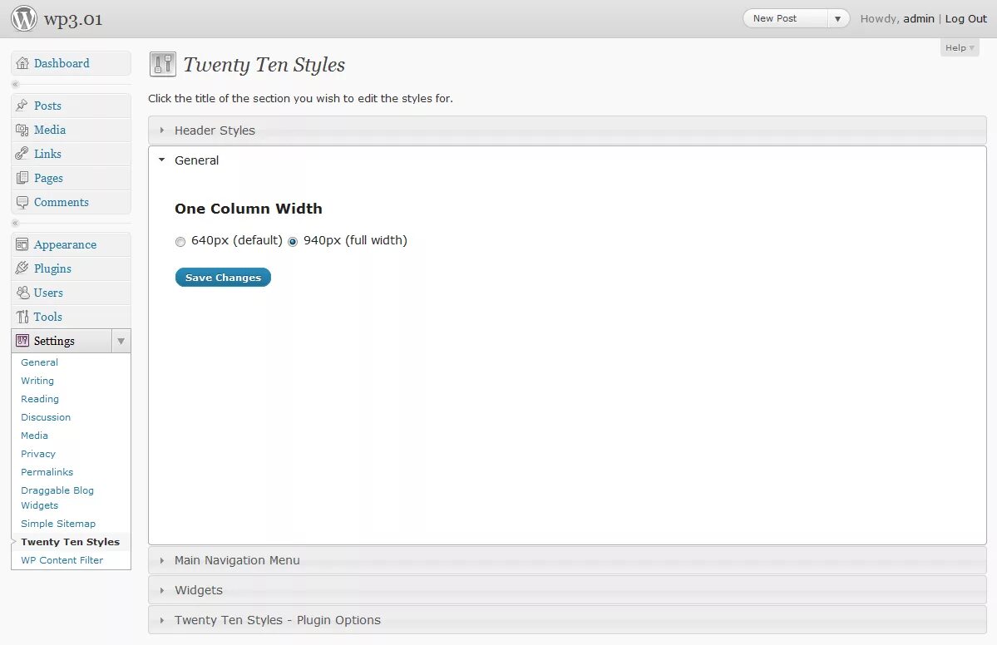Click the Twenty Ten Styles page heading icon
Image resolution: width=997 pixels, height=645 pixels.
163,64
